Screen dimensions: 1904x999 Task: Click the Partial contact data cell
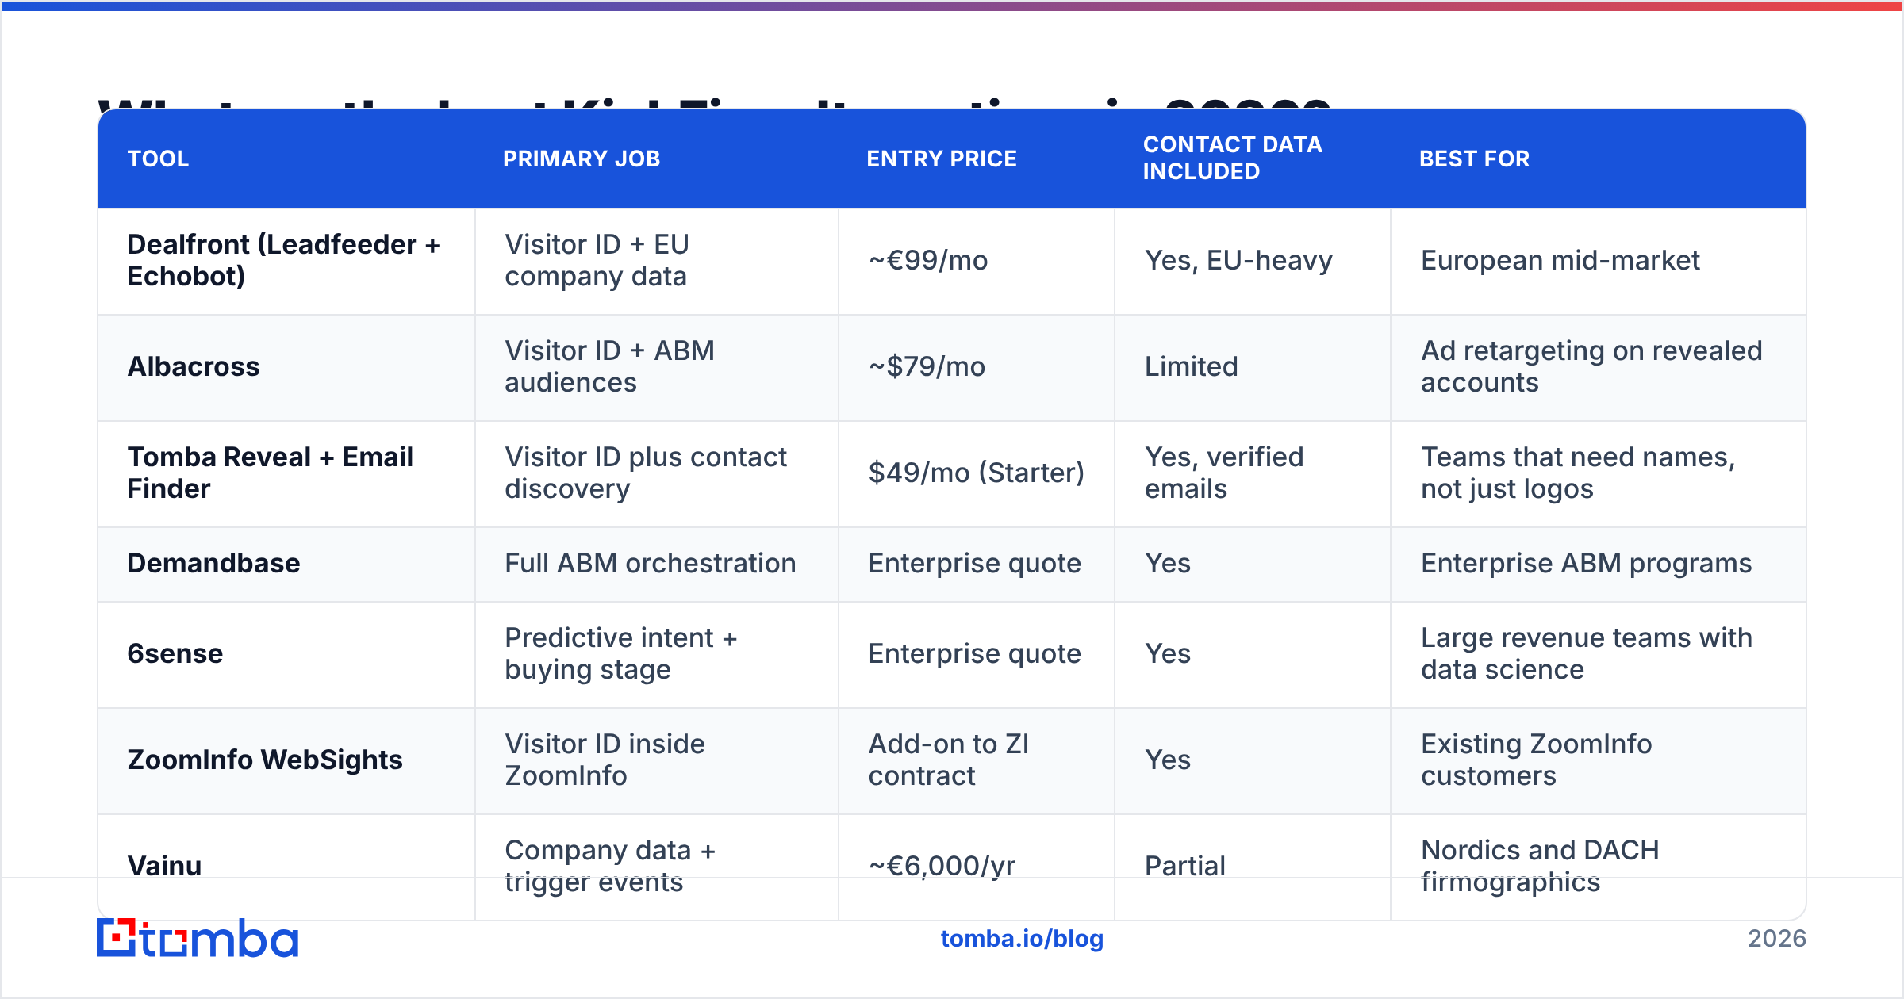[1253, 866]
